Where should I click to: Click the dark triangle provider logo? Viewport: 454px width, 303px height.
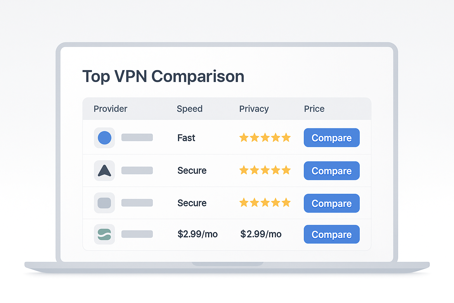(x=104, y=171)
